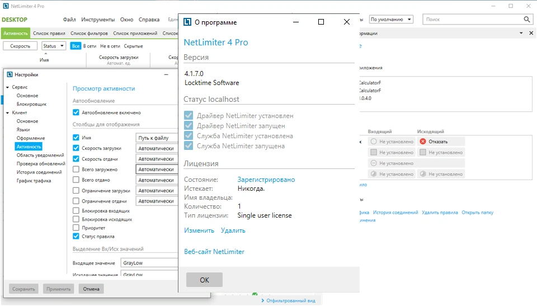Image resolution: width=537 pixels, height=306 pixels.
Task: Open the Файл menu
Action: pyautogui.click(x=69, y=20)
